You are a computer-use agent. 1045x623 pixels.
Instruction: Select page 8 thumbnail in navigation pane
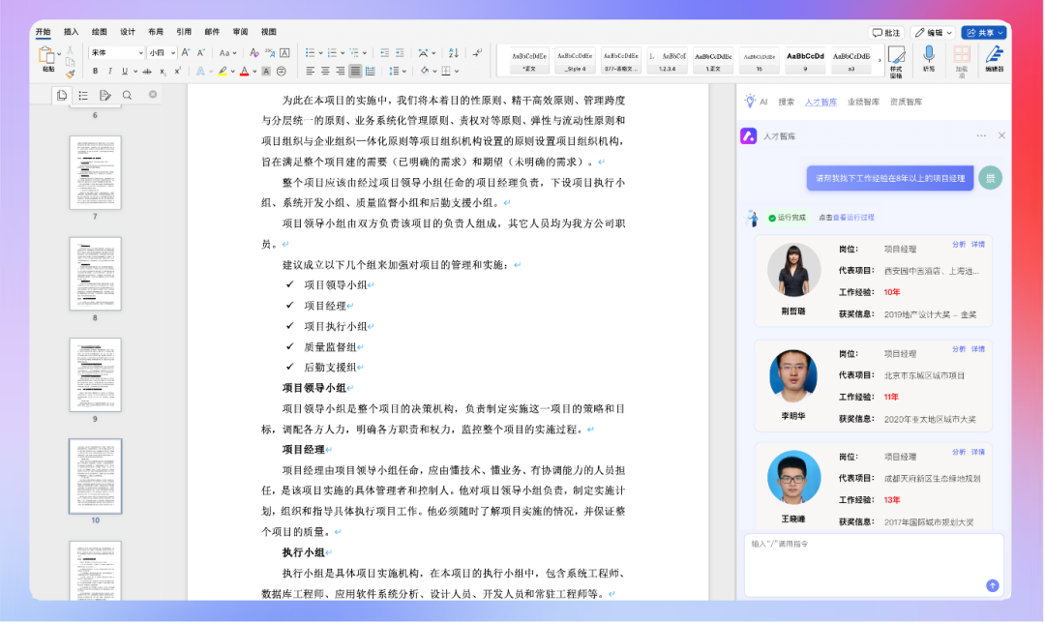pyautogui.click(x=95, y=274)
